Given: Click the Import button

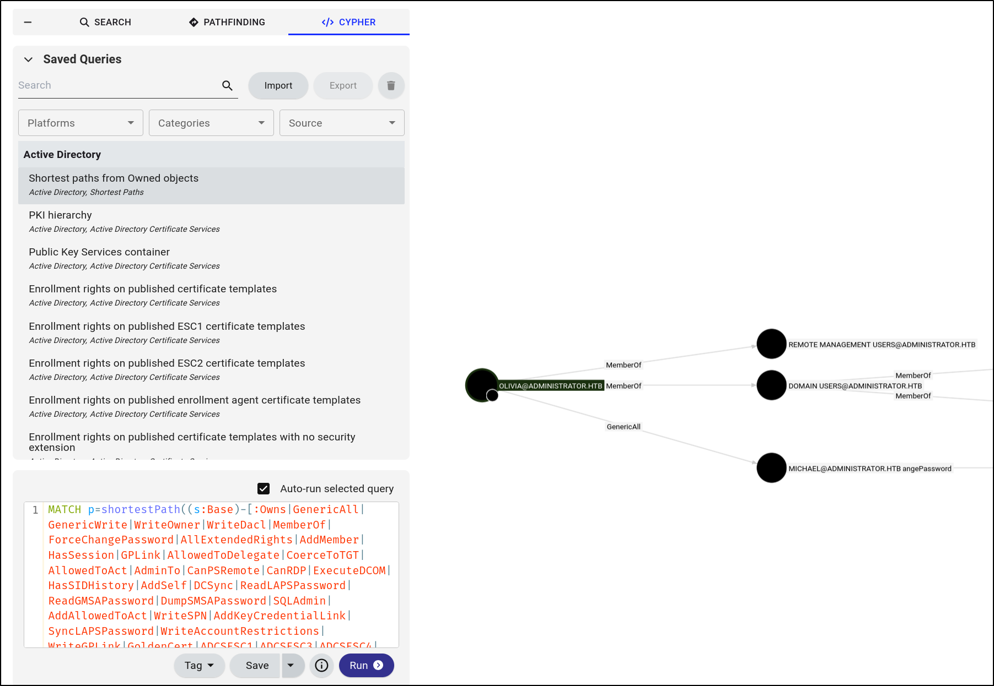Looking at the screenshot, I should [x=278, y=85].
